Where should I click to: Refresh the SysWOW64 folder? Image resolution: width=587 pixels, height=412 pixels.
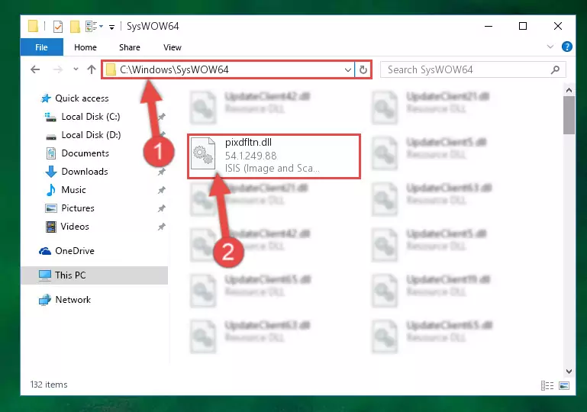pyautogui.click(x=363, y=70)
